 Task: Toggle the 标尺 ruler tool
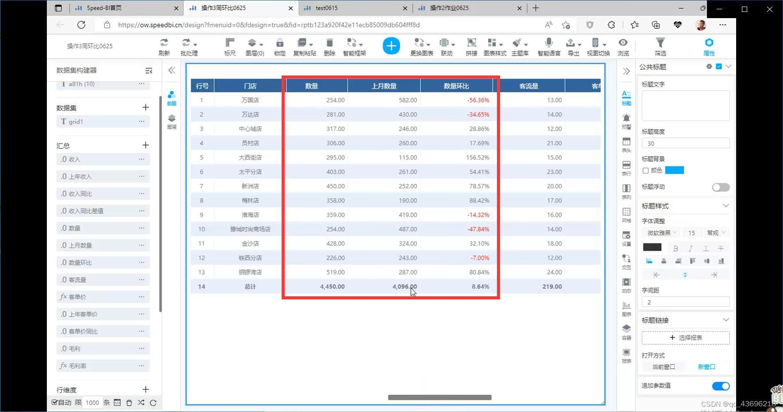pyautogui.click(x=230, y=46)
